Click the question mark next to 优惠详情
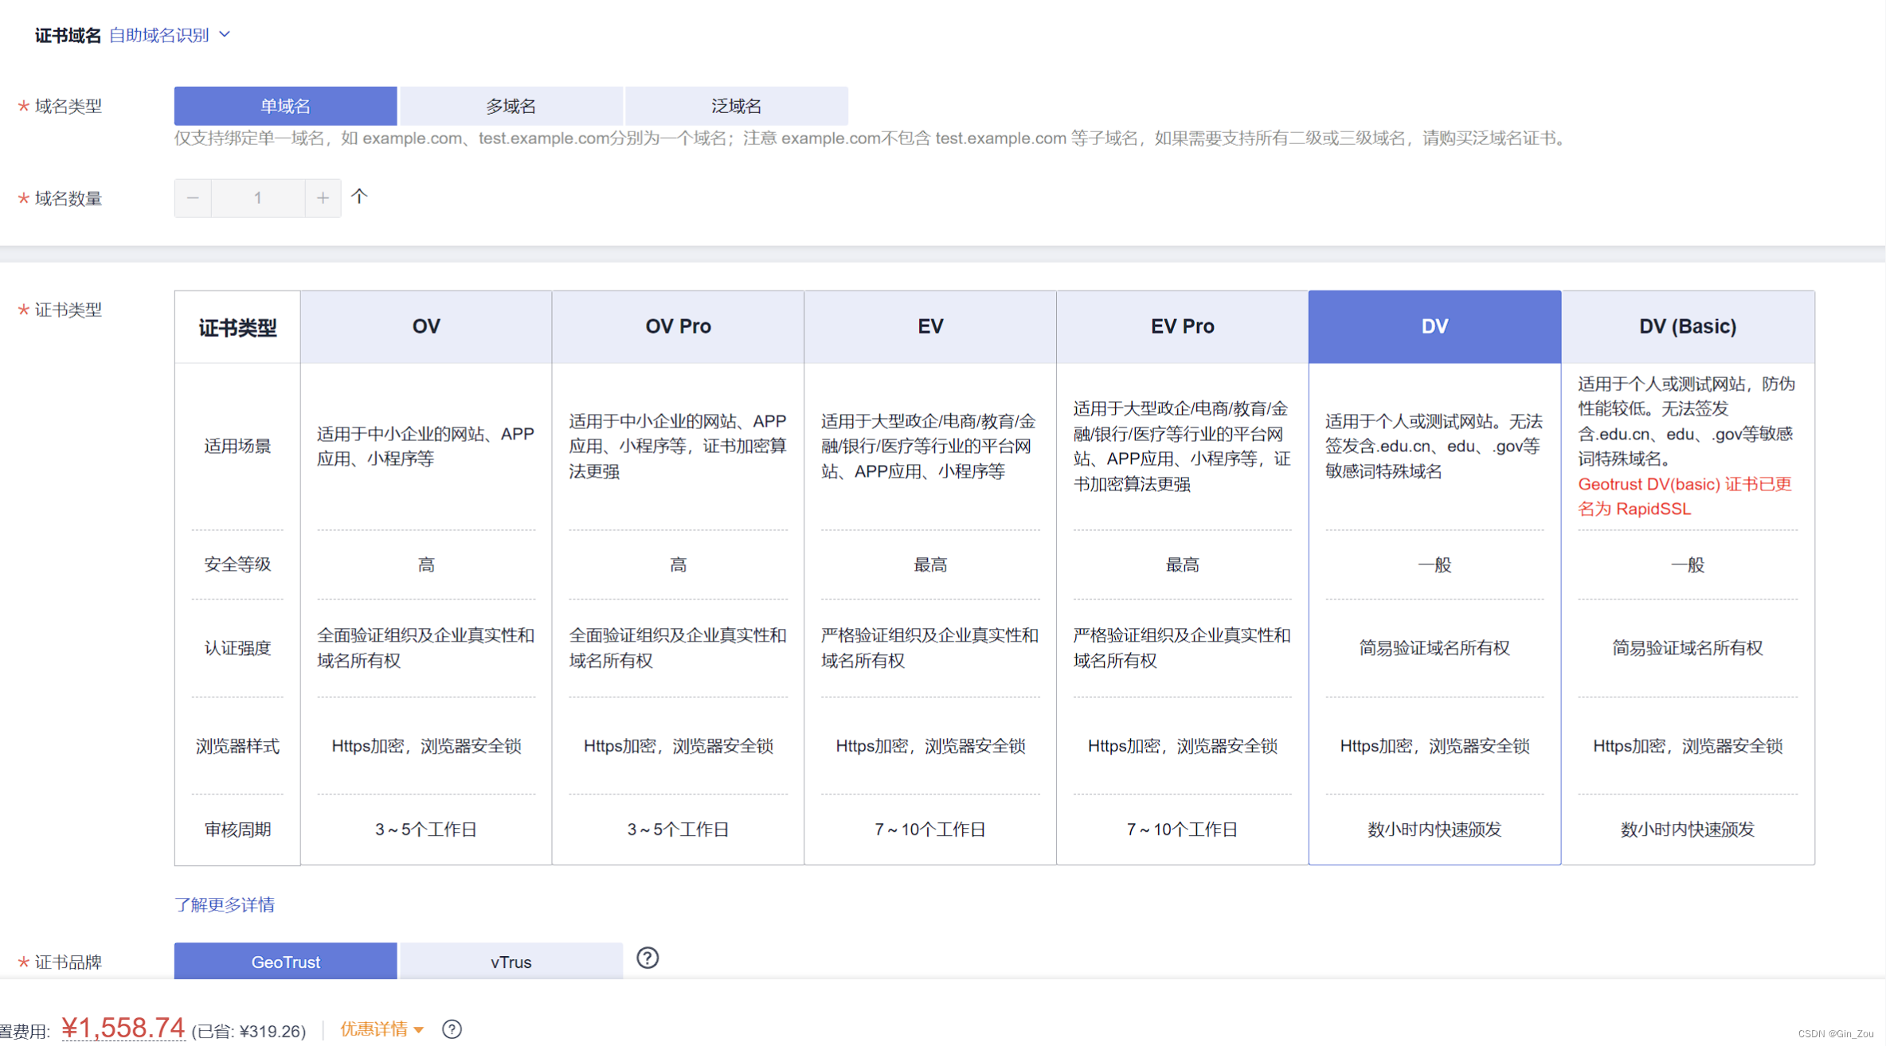Screen dimensions: 1886x1046 452,1028
